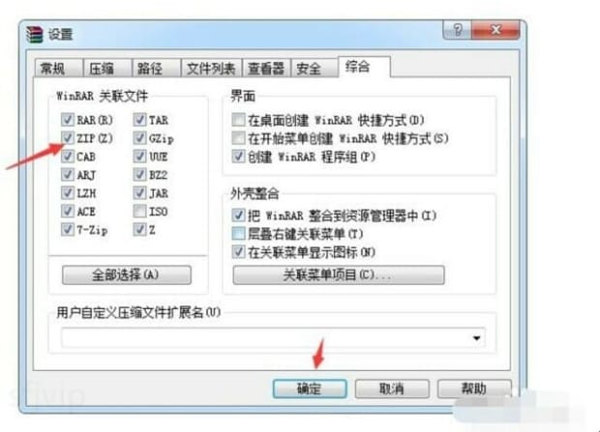Enable the ISO file association checkbox
Screen dimensions: 600x432
tap(139, 211)
